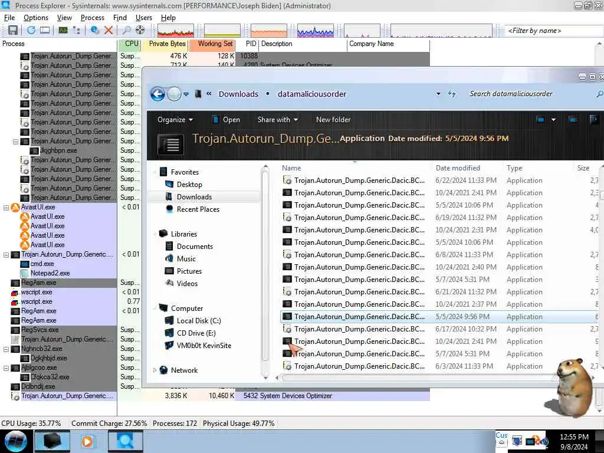
Task: Select the Find Window's Process crosshair icon
Action: [140, 30]
